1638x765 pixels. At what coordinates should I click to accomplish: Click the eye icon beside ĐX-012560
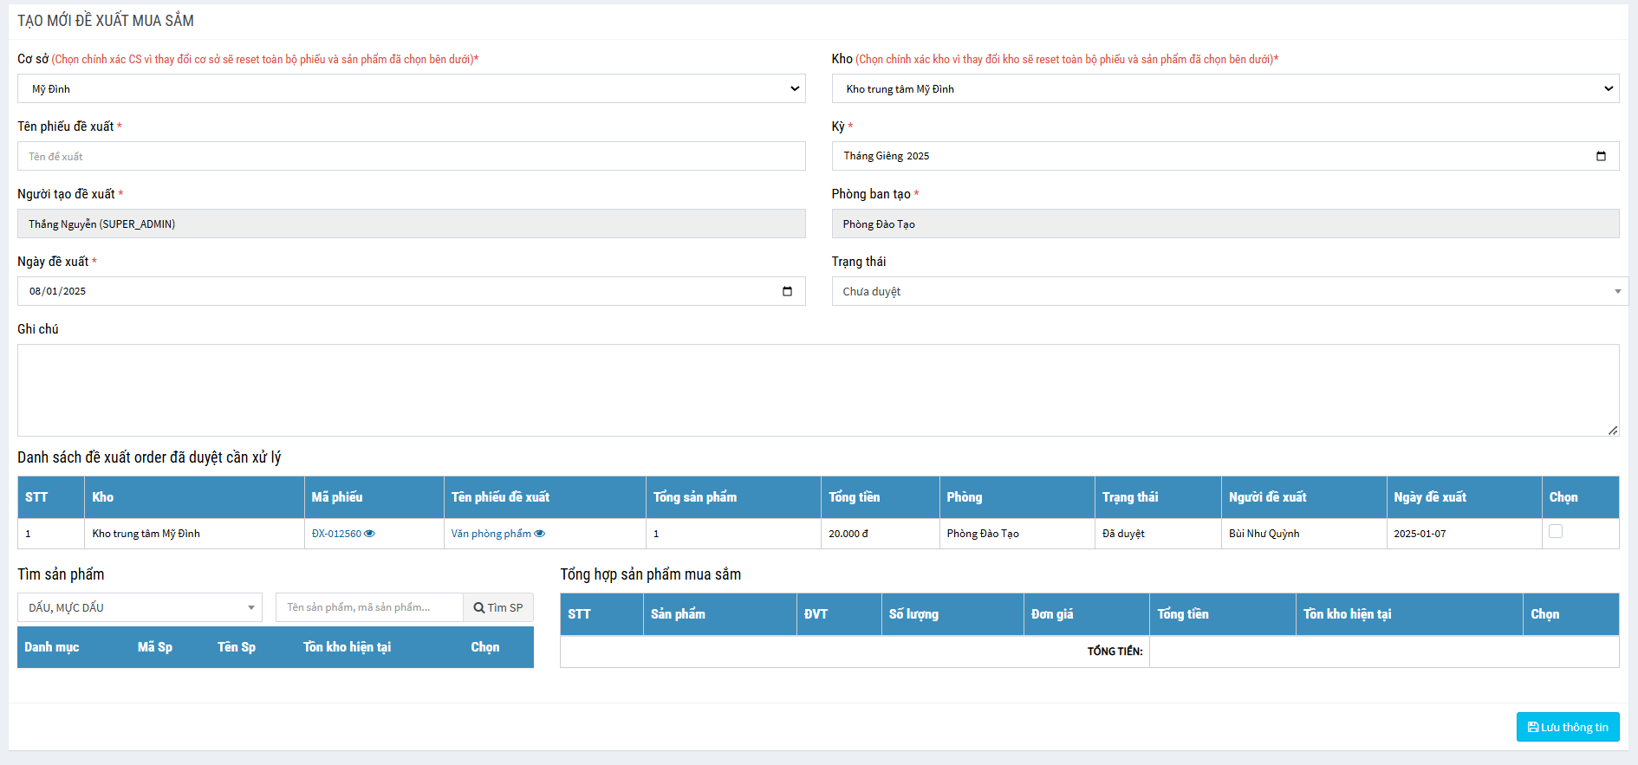click(369, 534)
